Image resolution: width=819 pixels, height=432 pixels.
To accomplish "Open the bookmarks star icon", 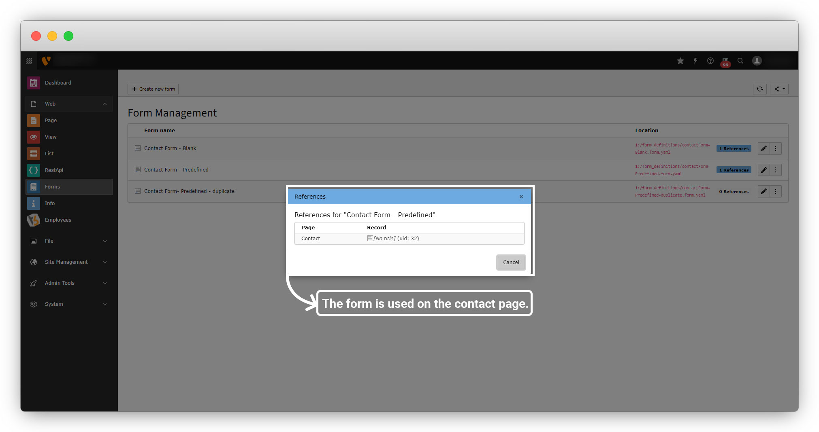I will click(680, 61).
